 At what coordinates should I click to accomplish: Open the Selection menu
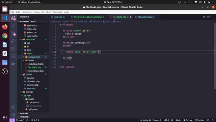tap(27, 12)
